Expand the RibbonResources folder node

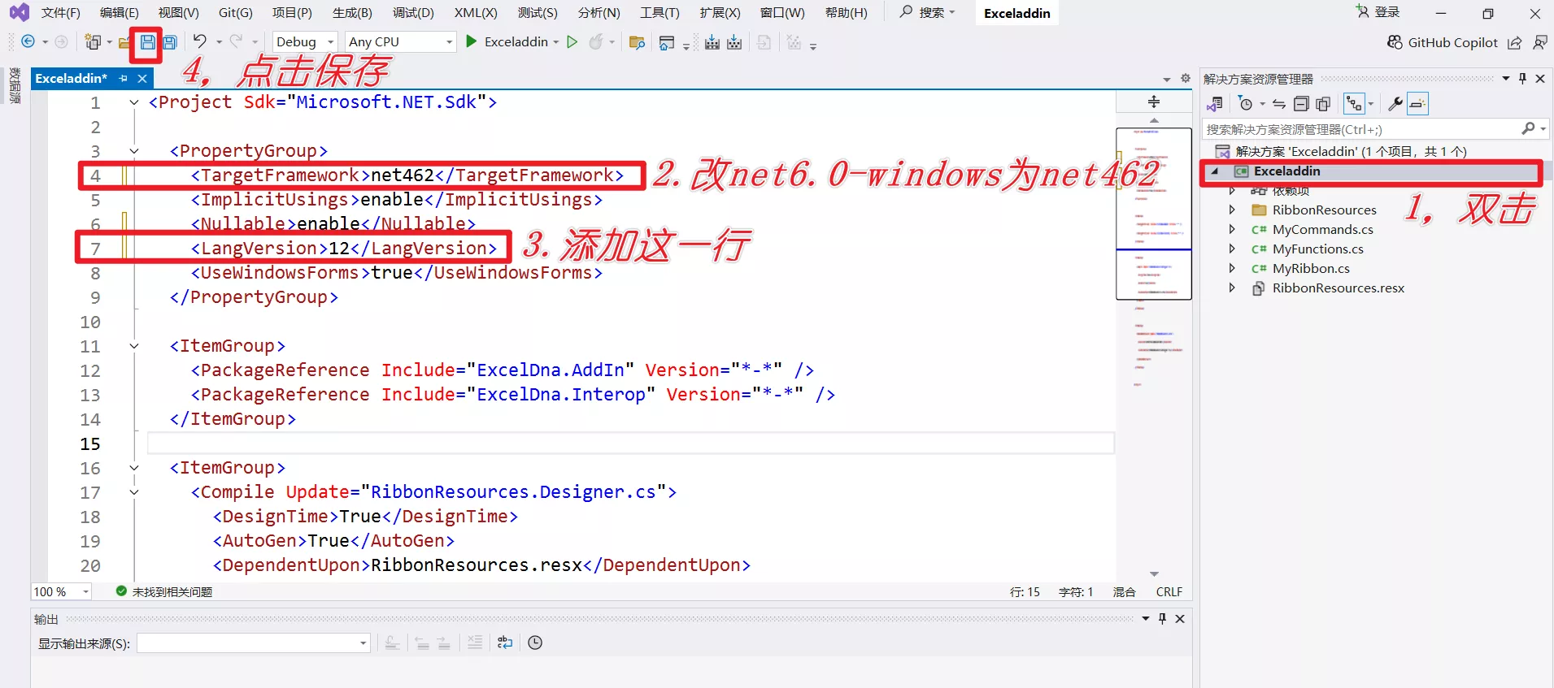(x=1232, y=210)
